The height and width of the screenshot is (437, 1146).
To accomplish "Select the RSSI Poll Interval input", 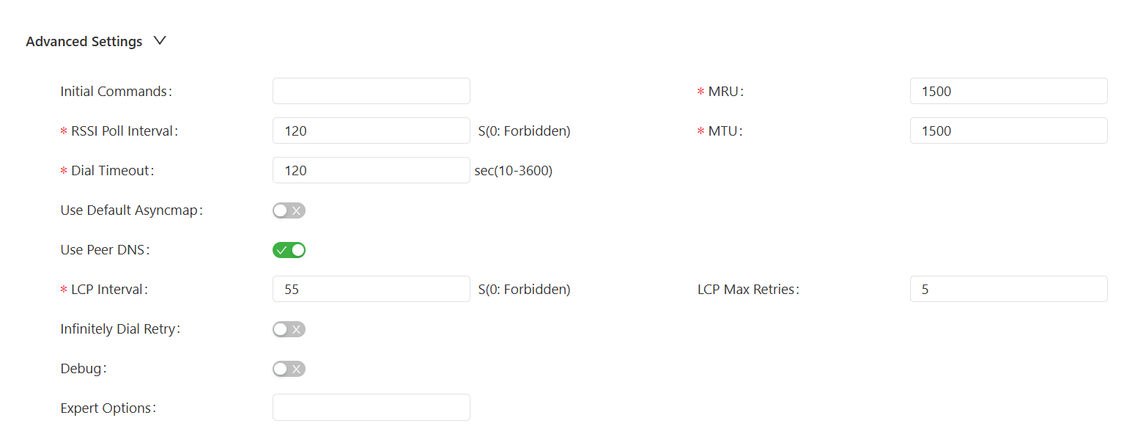I will click(x=371, y=131).
